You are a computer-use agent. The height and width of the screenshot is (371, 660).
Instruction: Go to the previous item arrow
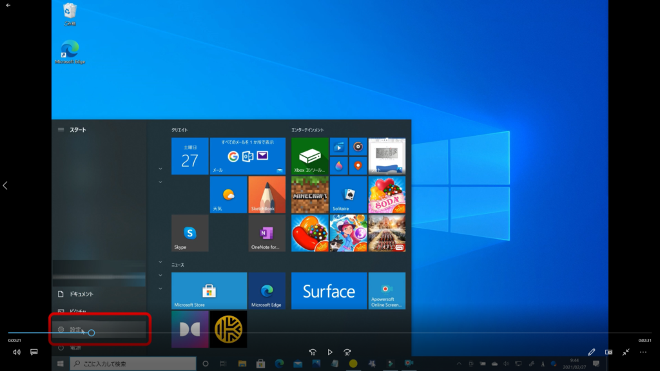point(5,185)
